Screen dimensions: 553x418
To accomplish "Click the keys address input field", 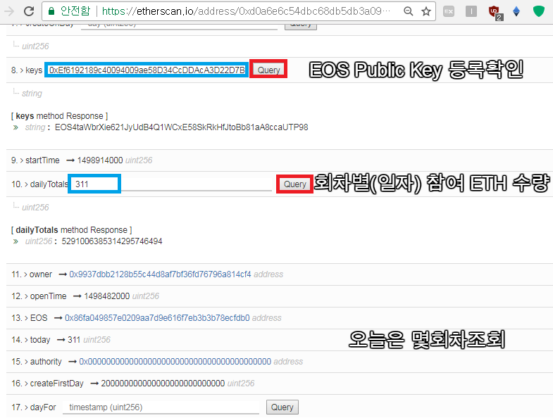I will click(147, 70).
